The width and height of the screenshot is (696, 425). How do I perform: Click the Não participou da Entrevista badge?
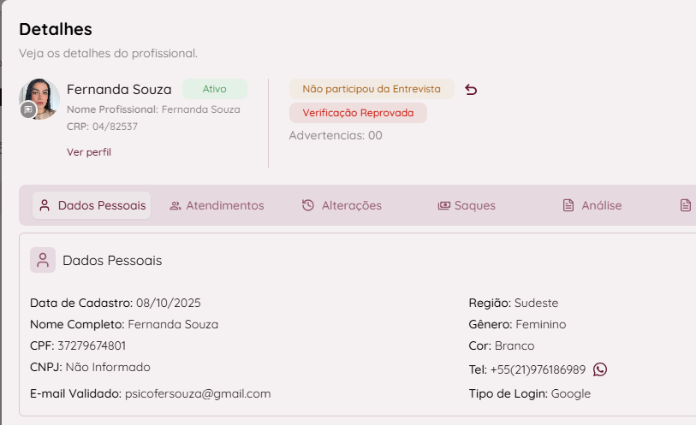pos(372,89)
